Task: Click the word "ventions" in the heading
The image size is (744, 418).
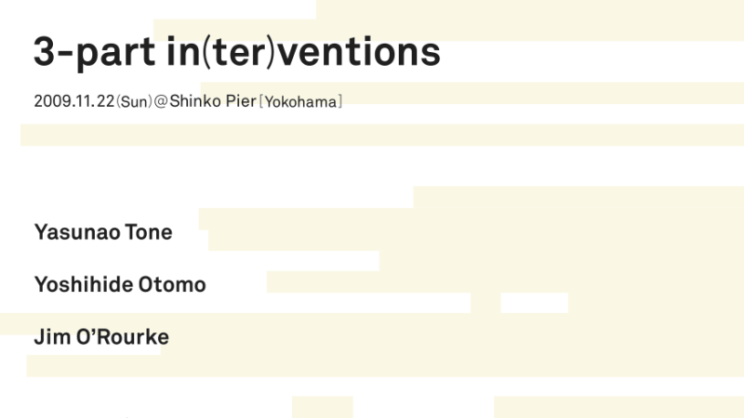Action: (359, 52)
